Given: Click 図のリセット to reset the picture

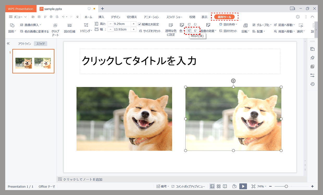Looking at the screenshot, I should [x=228, y=31].
